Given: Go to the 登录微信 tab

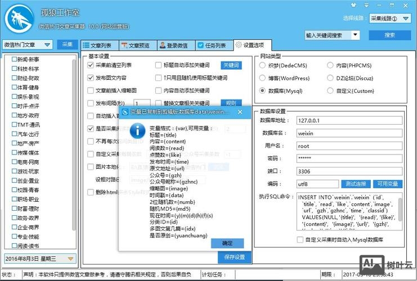Looking at the screenshot, I should (176, 46).
